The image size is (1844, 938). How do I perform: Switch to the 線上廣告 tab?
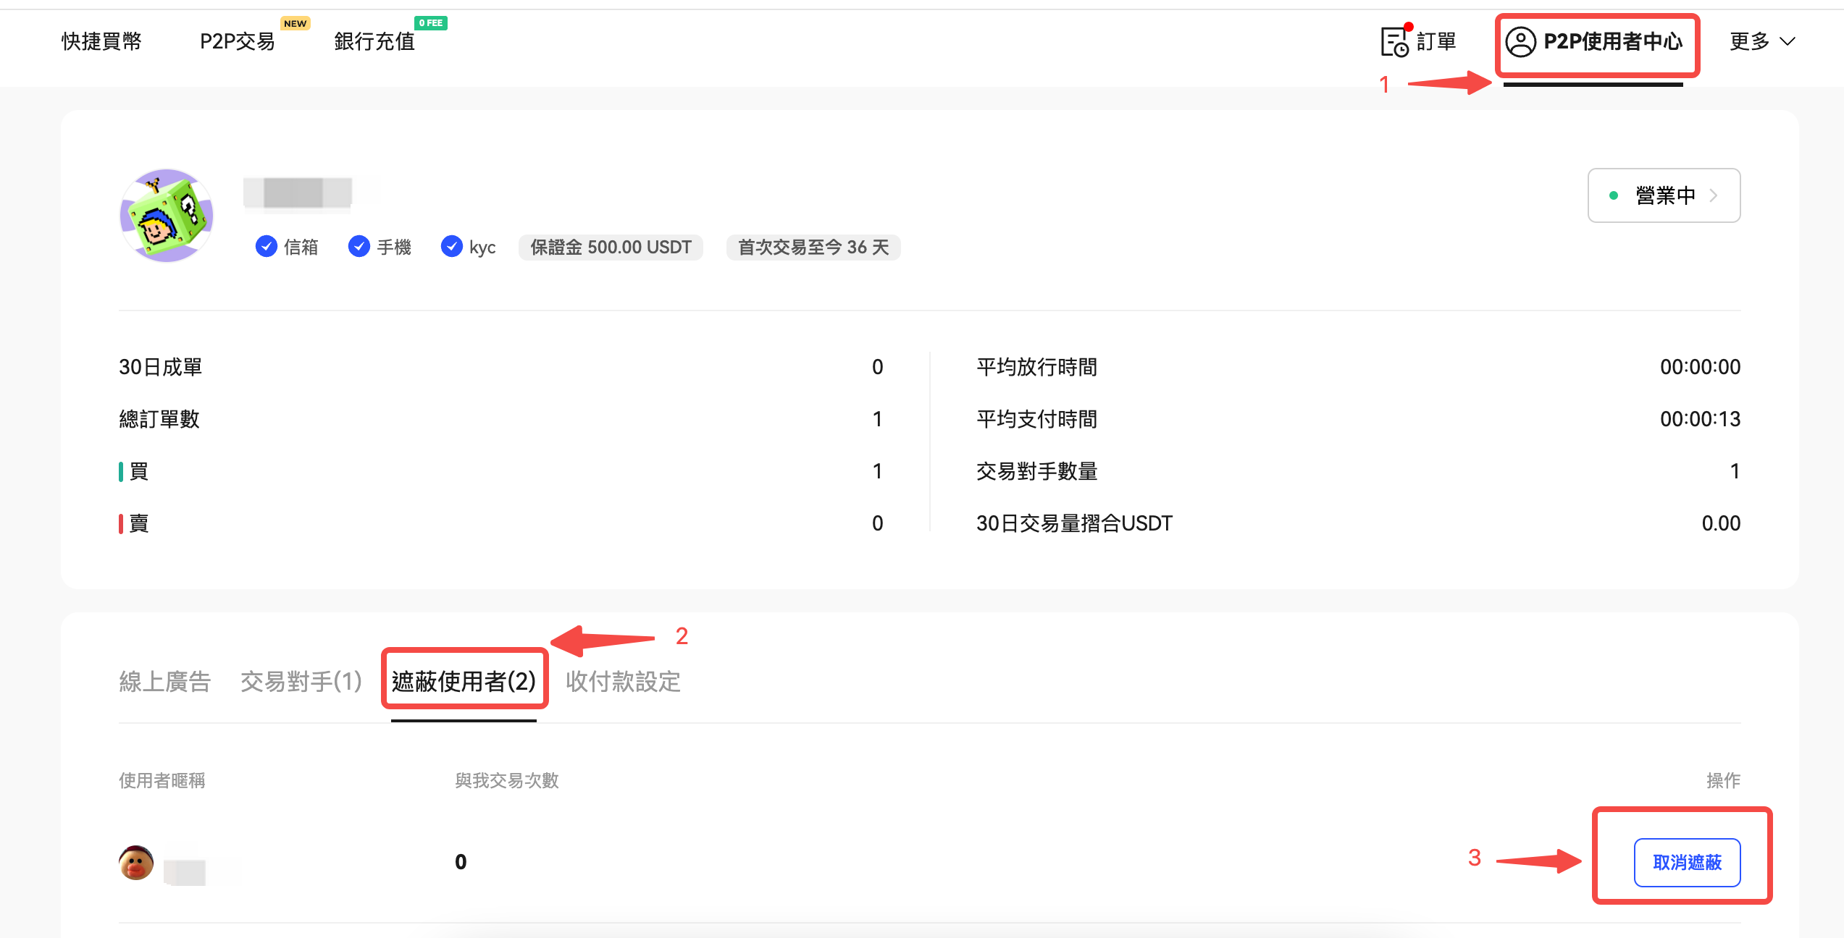(164, 681)
